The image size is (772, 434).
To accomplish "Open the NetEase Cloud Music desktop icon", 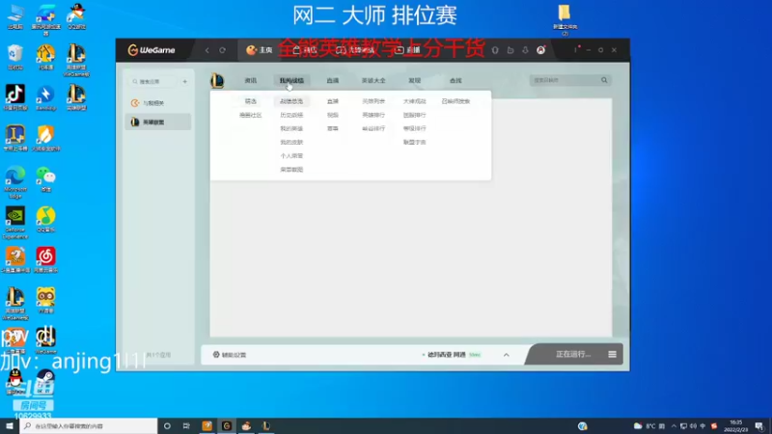I will (x=45, y=259).
